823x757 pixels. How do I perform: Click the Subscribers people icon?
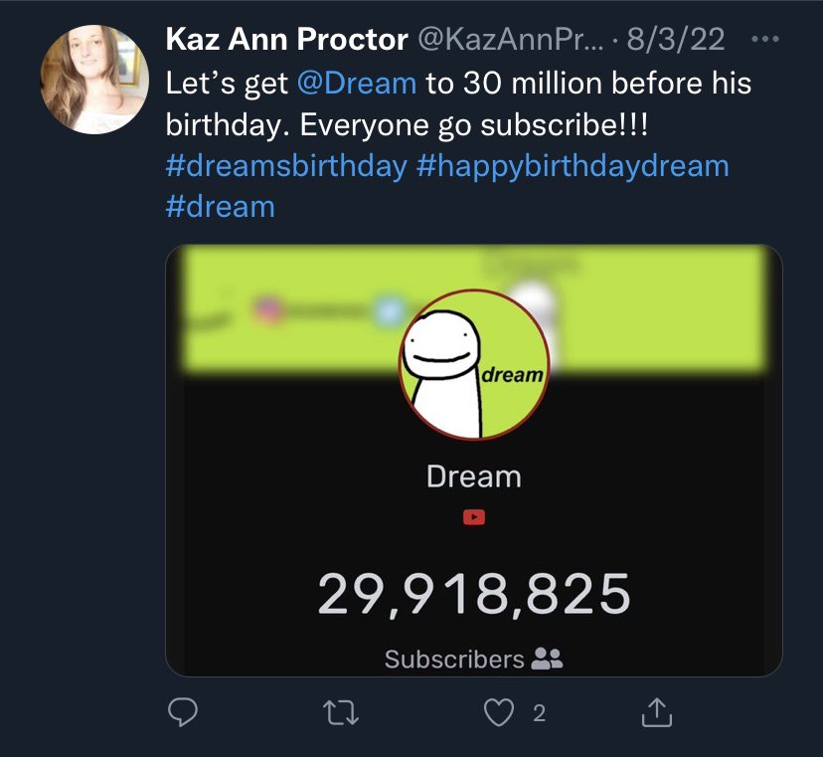547,659
